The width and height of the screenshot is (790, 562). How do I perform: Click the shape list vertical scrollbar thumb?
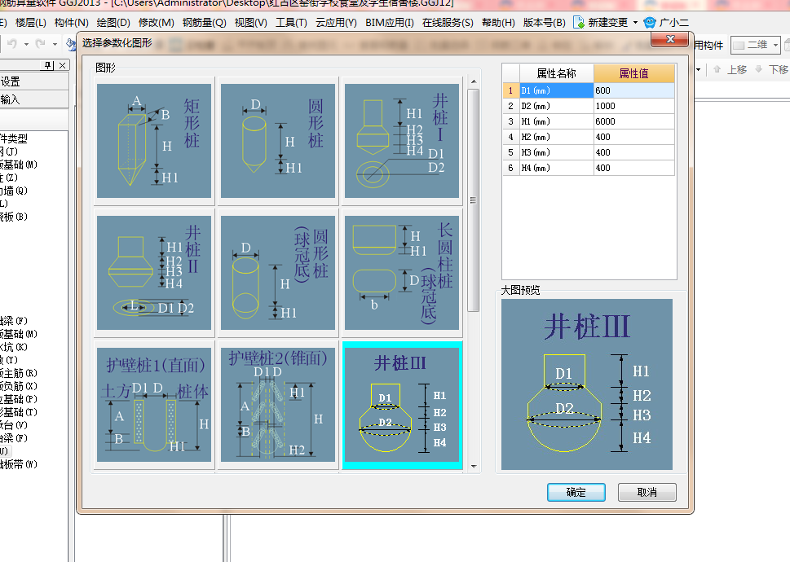pos(473,200)
